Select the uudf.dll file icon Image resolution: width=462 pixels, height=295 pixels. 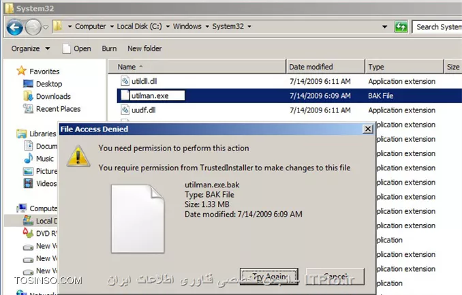pos(125,110)
